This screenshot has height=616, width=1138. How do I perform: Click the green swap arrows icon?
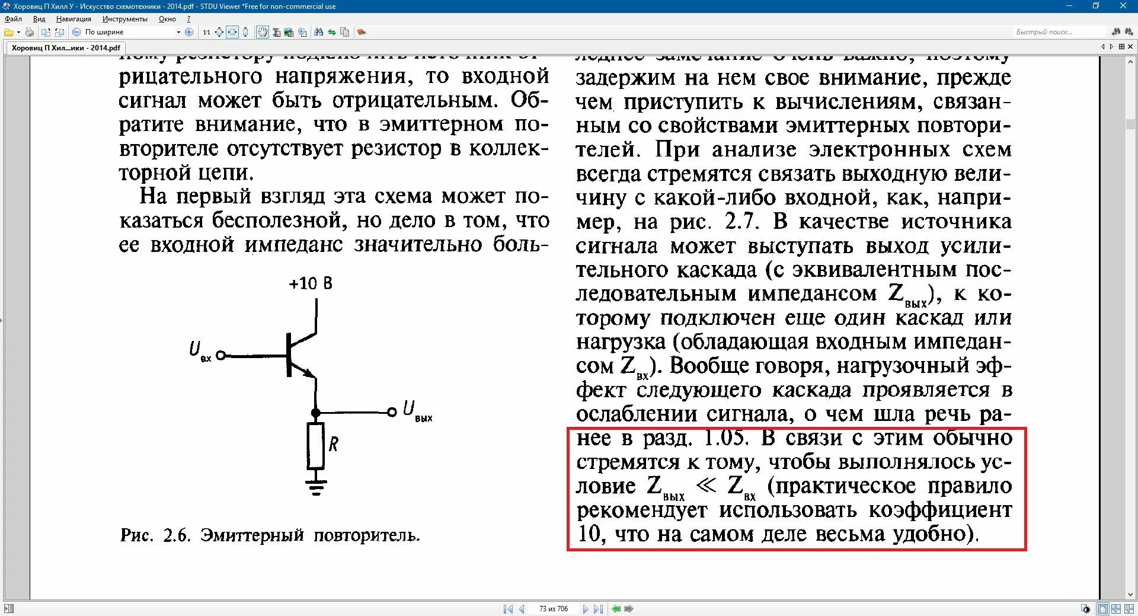(332, 32)
